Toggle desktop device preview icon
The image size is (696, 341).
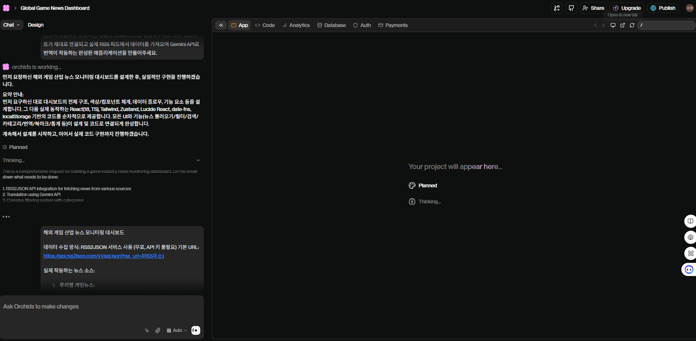click(x=613, y=25)
